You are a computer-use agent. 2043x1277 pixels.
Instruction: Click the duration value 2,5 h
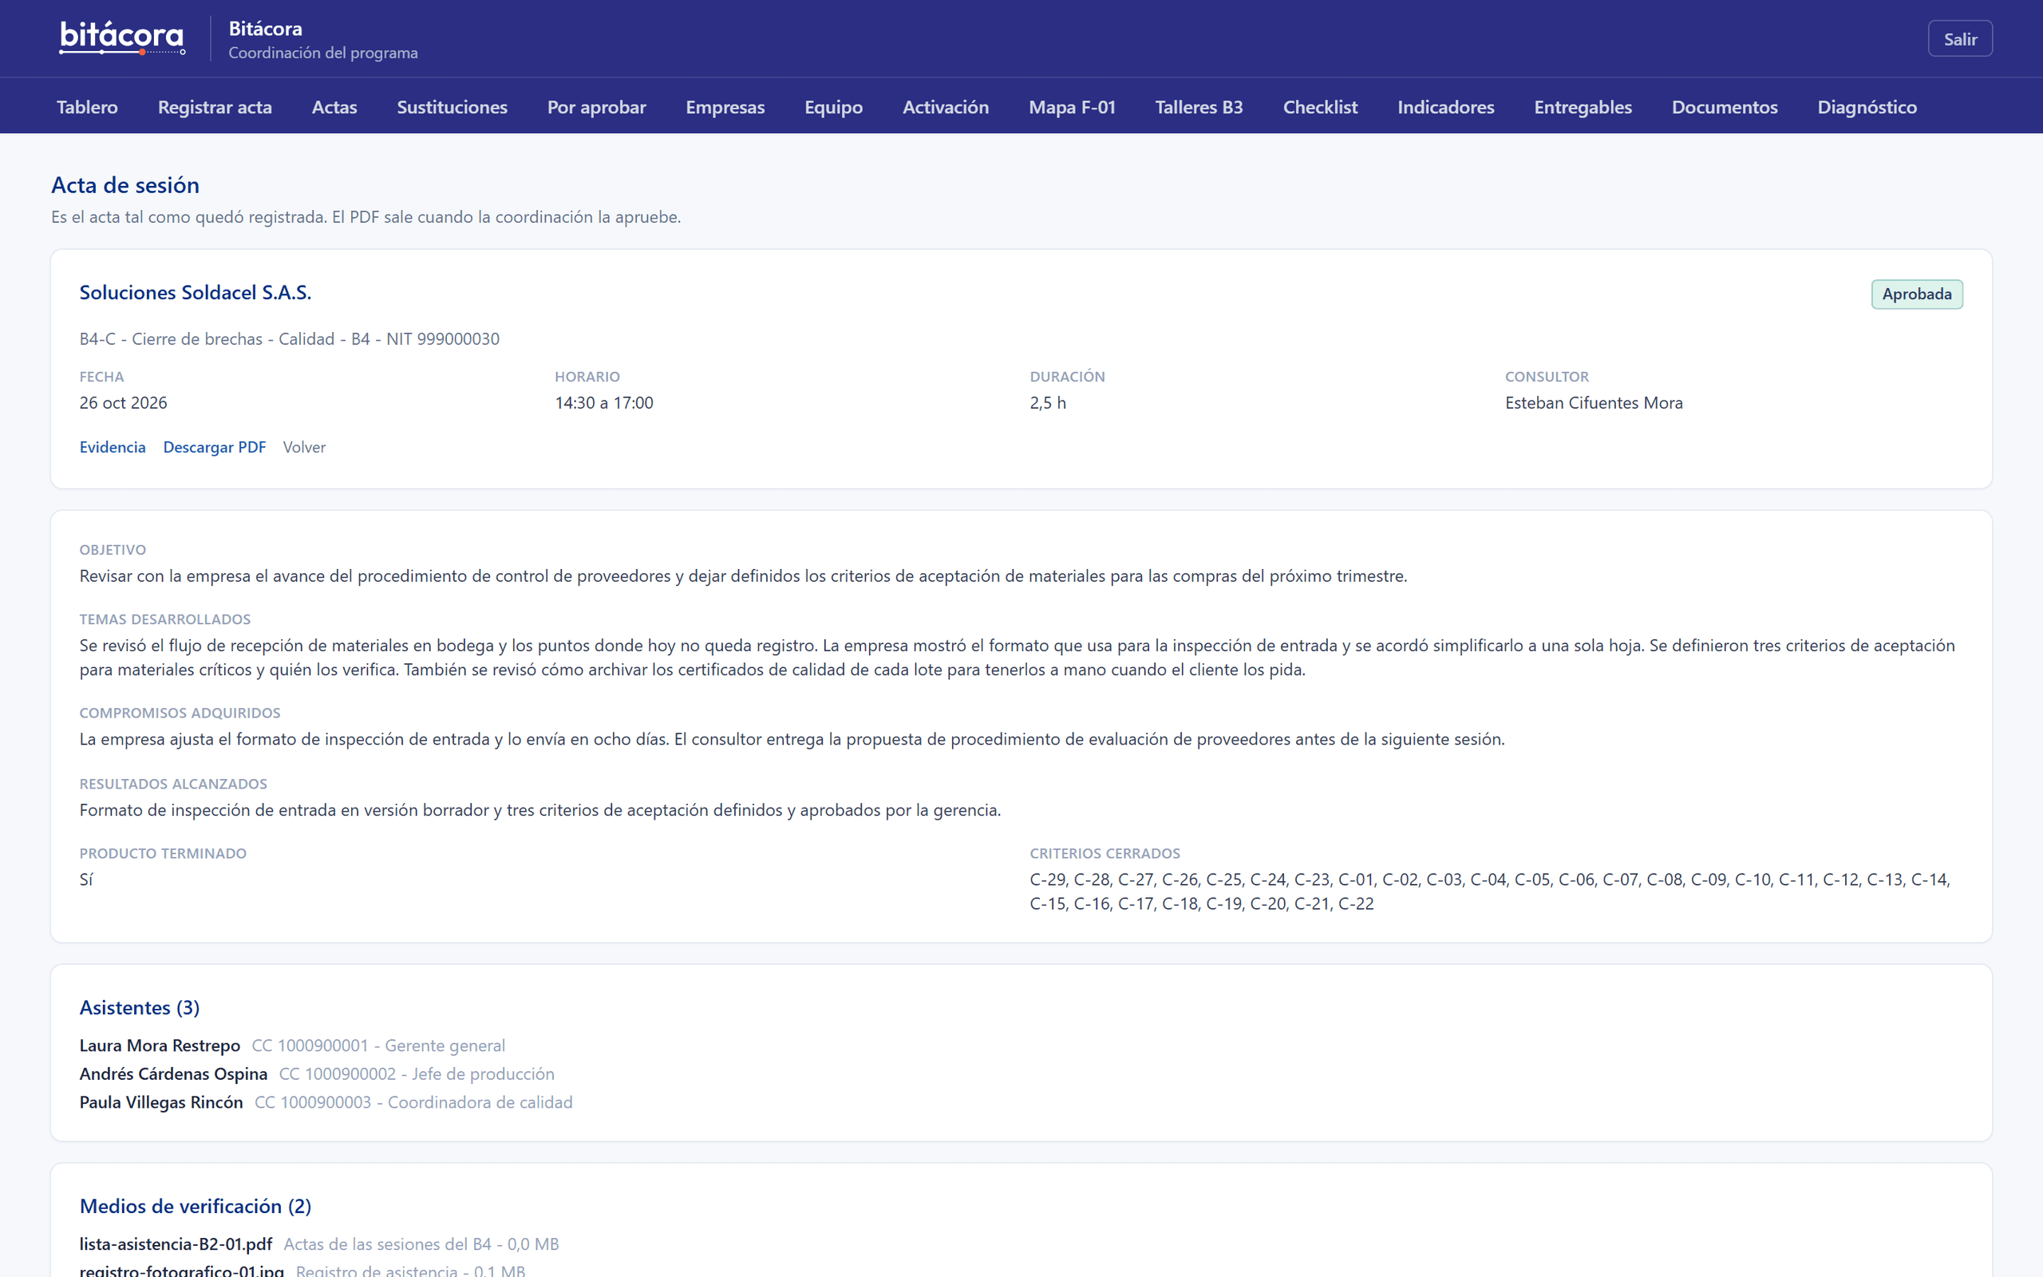point(1048,403)
